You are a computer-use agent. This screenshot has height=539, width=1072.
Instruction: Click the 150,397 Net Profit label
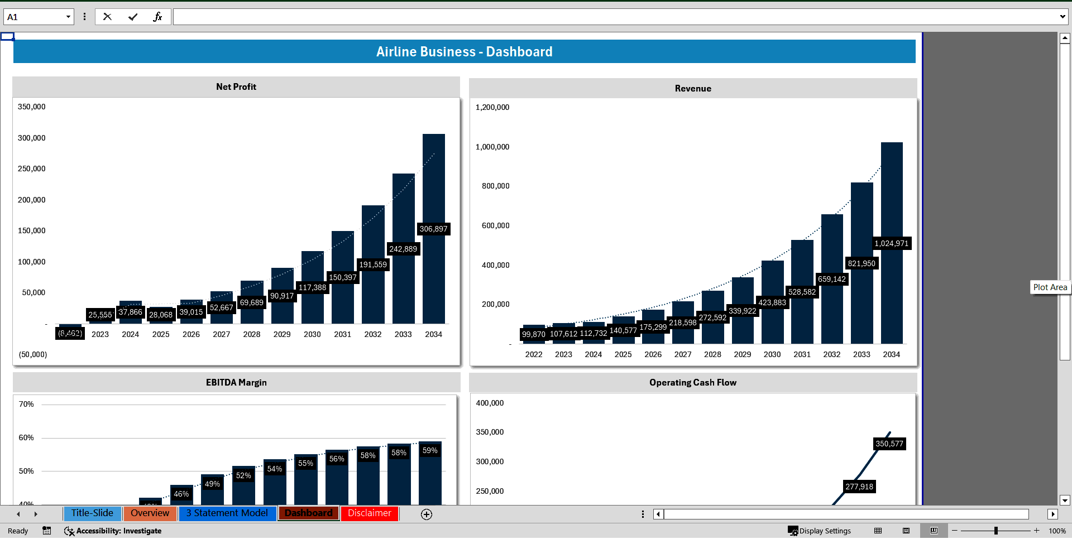(x=342, y=277)
